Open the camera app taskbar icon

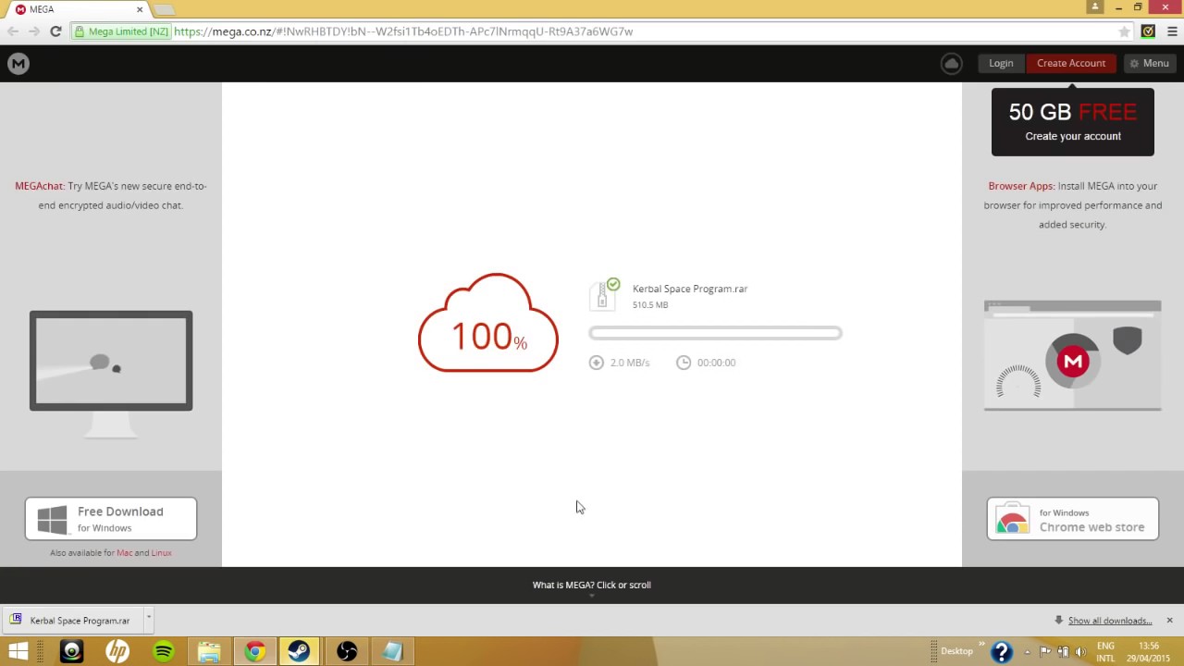click(x=72, y=651)
